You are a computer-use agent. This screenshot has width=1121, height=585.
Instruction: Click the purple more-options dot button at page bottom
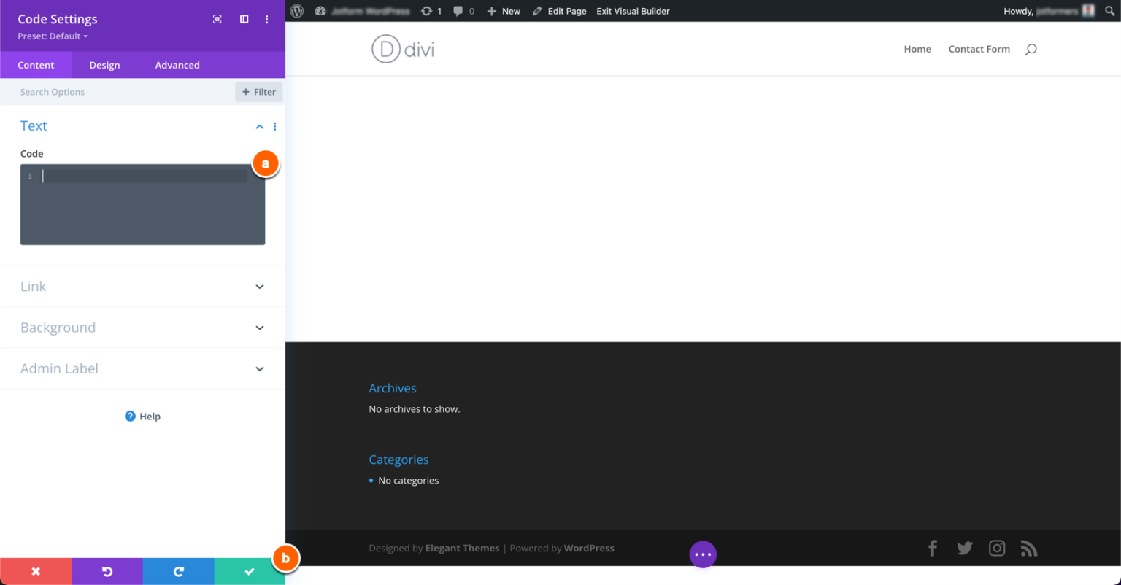coord(703,554)
